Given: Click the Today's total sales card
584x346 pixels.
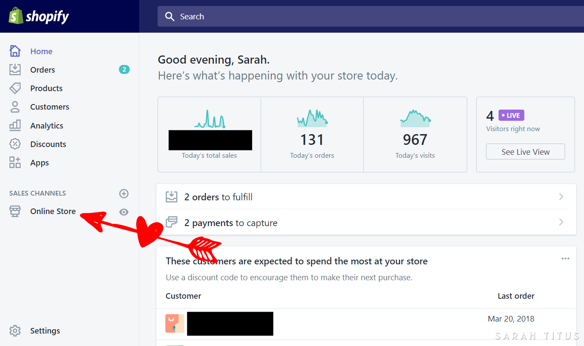Looking at the screenshot, I should [x=210, y=135].
